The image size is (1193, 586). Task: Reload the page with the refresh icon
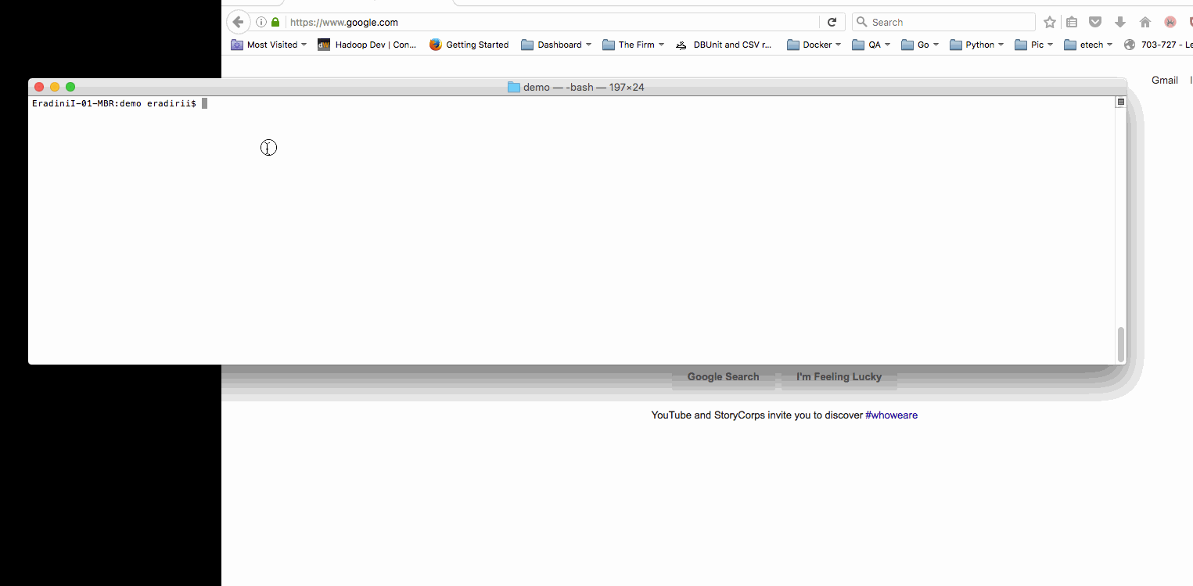click(x=832, y=22)
